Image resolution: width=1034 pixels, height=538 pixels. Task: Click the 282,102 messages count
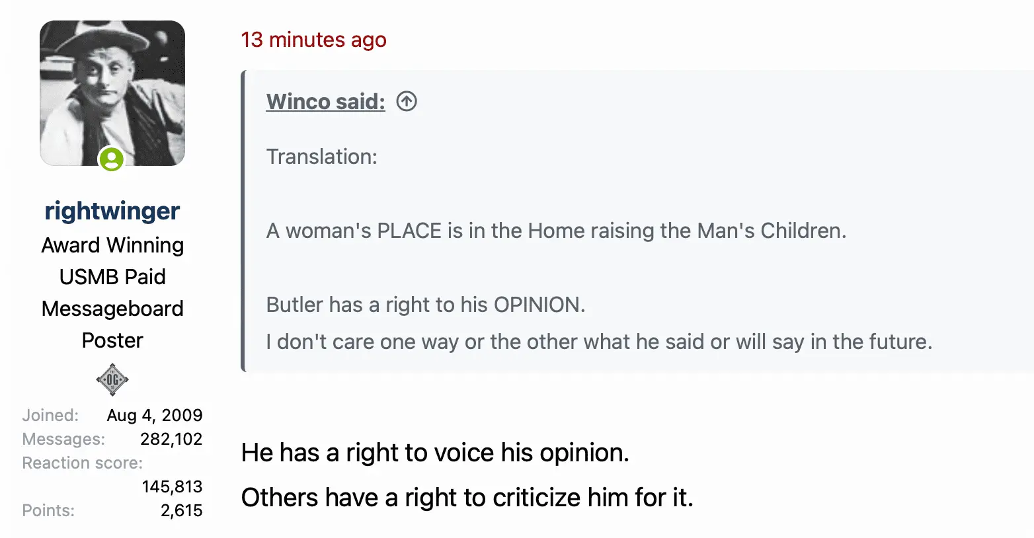pyautogui.click(x=171, y=439)
